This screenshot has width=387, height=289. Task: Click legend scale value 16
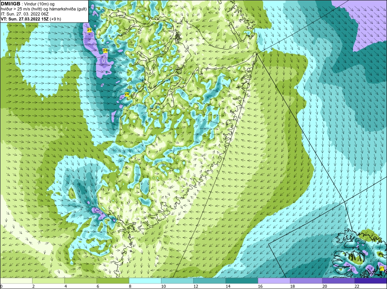click(x=260, y=286)
